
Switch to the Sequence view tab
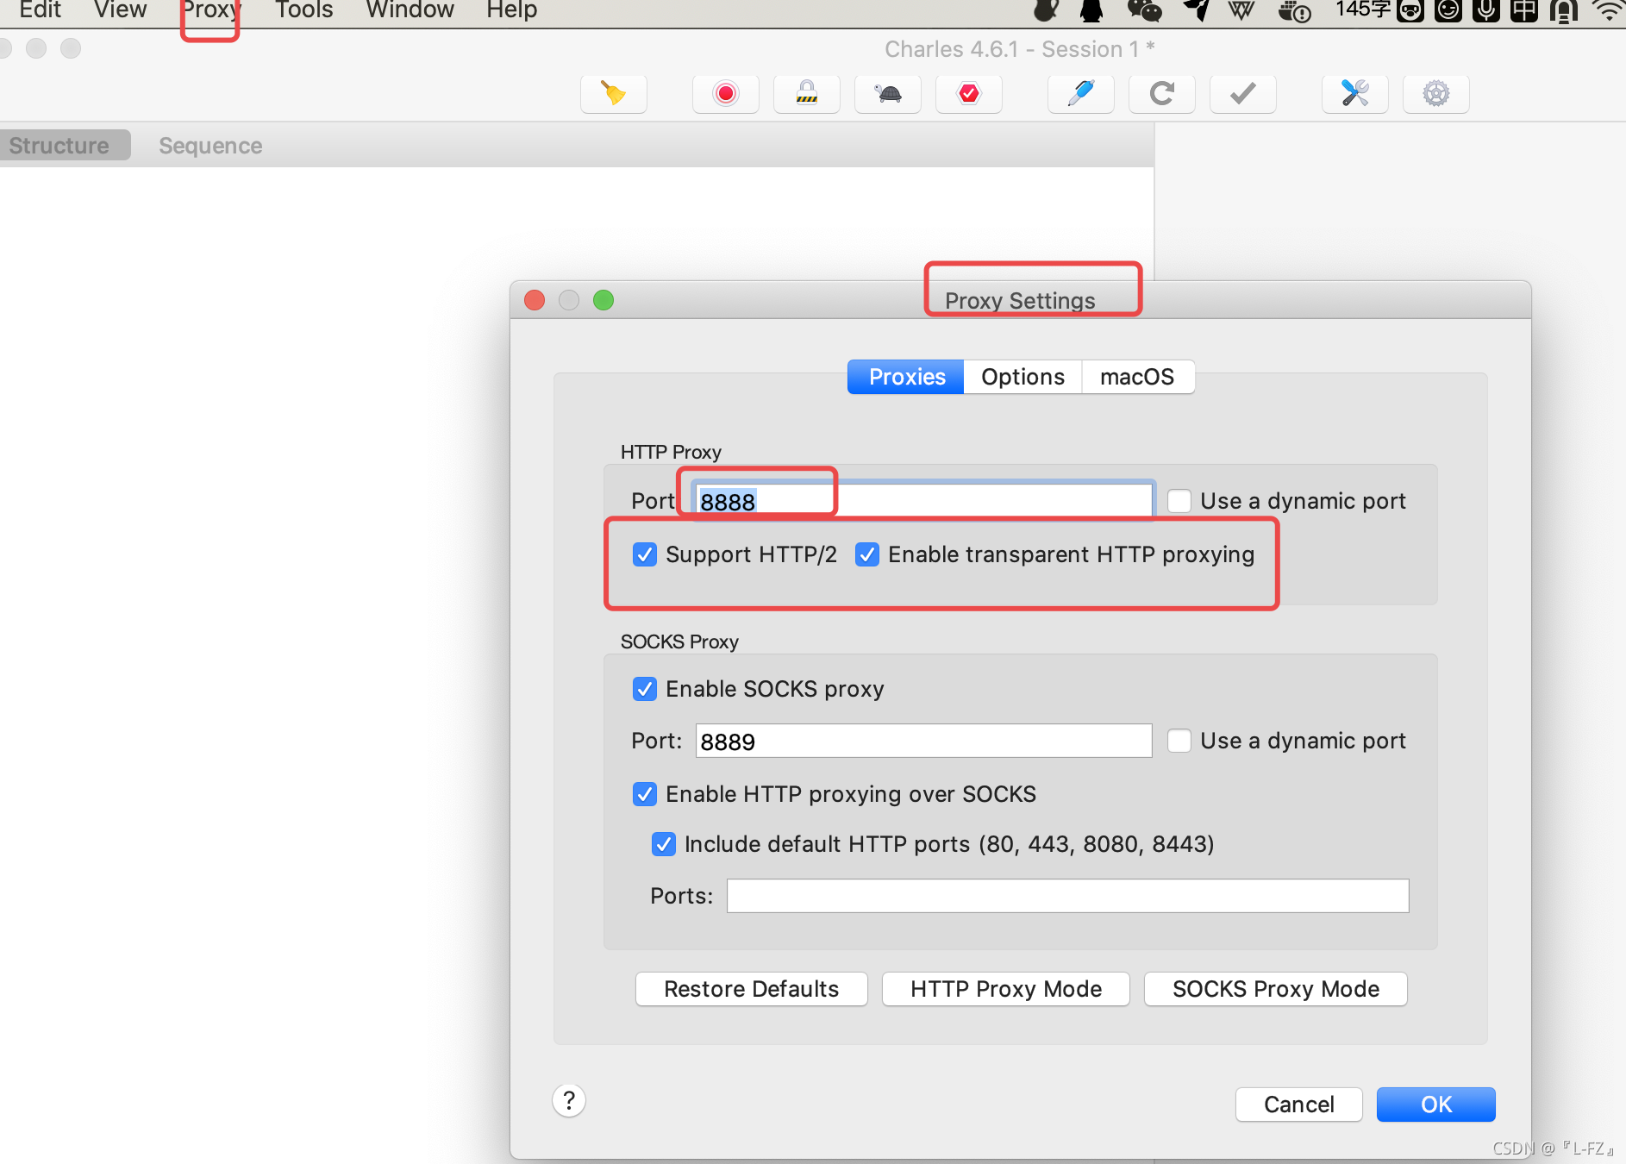coord(210,146)
